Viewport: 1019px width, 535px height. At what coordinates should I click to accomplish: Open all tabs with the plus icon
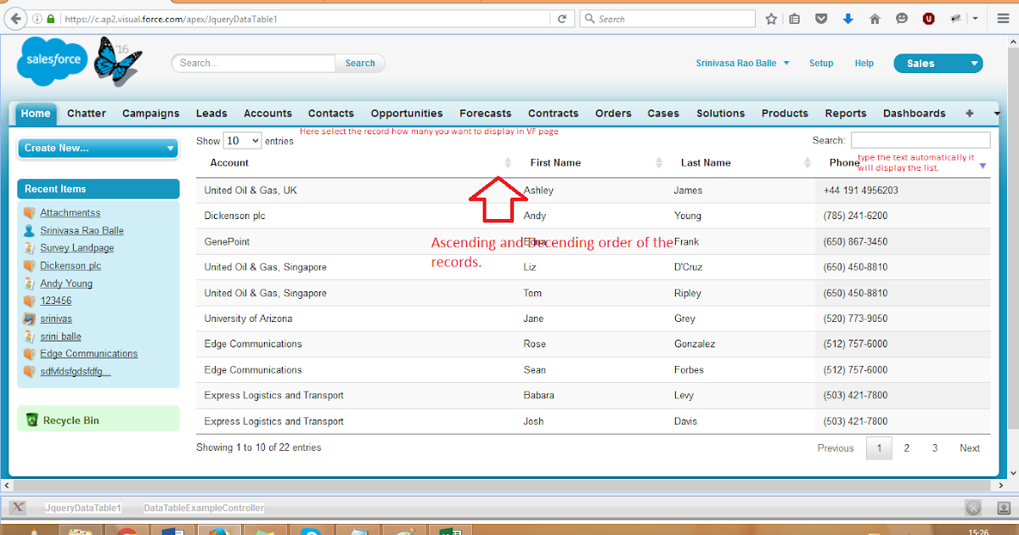coord(970,113)
